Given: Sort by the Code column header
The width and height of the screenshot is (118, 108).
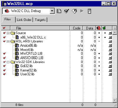Looking at the screenshot, I should (x=76, y=28).
